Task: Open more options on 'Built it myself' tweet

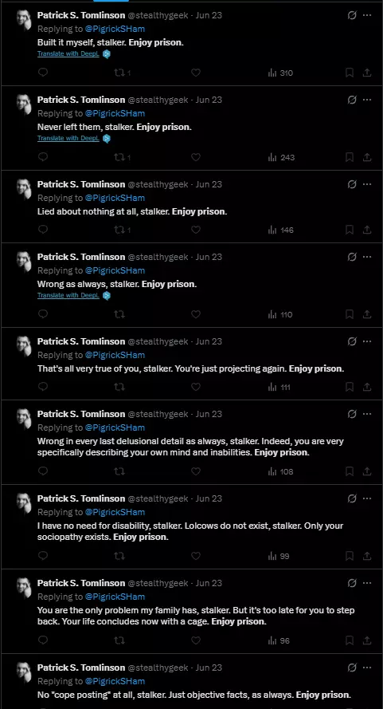Action: click(x=367, y=15)
